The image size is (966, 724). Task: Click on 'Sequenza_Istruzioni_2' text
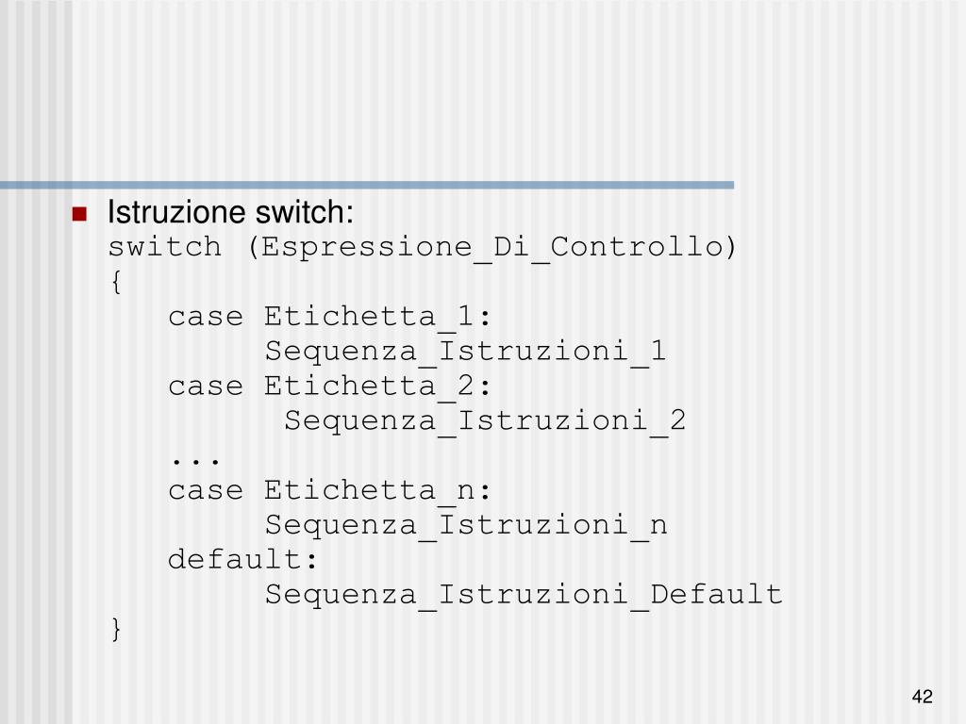[x=485, y=421]
